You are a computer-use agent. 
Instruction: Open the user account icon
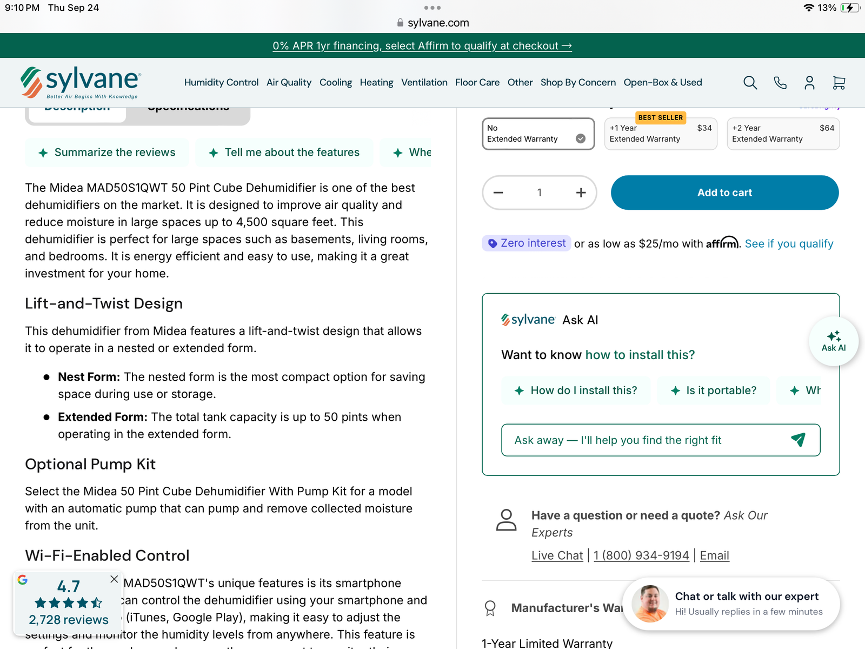809,83
